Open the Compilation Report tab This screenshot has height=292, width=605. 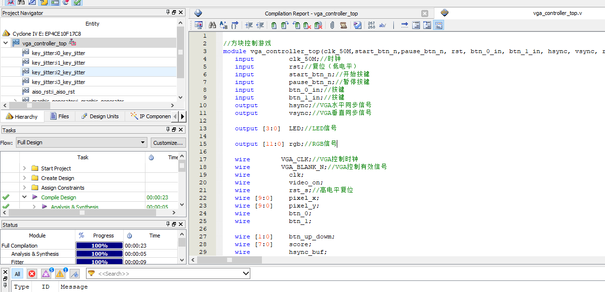(x=311, y=14)
